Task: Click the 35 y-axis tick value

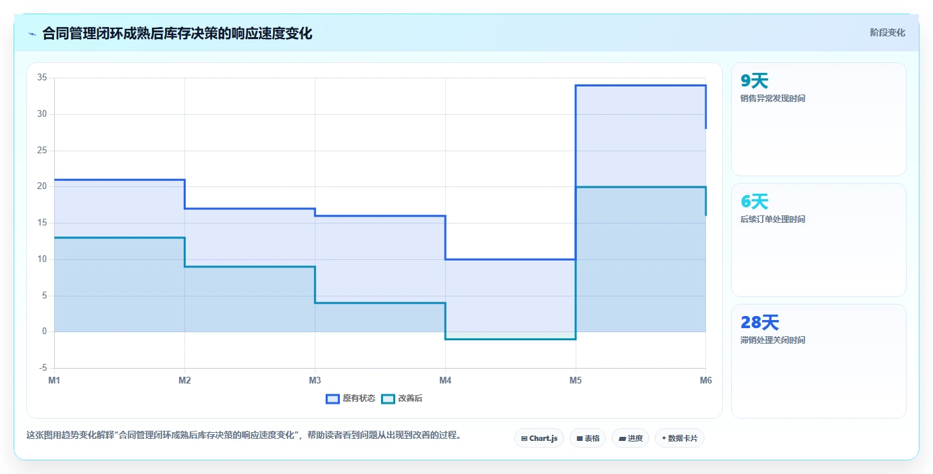Action: click(42, 78)
